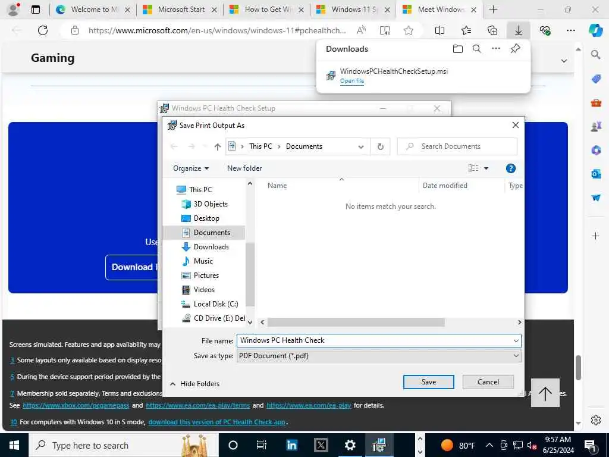Viewport: 609px width, 457px height.
Task: Open Shopping tag icon in sidebar
Action: click(596, 79)
